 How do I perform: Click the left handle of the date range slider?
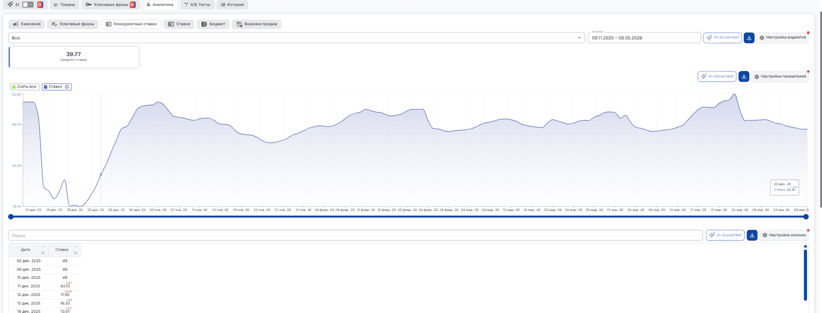coord(11,216)
